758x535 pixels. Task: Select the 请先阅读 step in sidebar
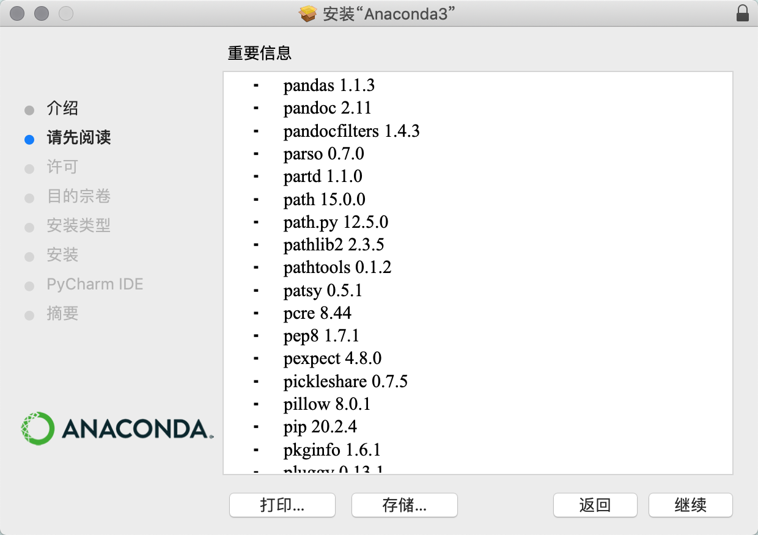coord(78,138)
